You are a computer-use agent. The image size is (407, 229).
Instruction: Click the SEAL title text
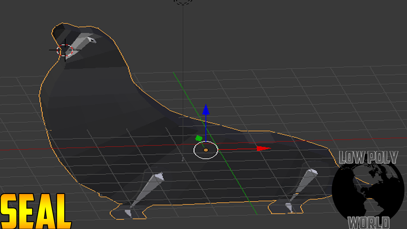point(35,212)
